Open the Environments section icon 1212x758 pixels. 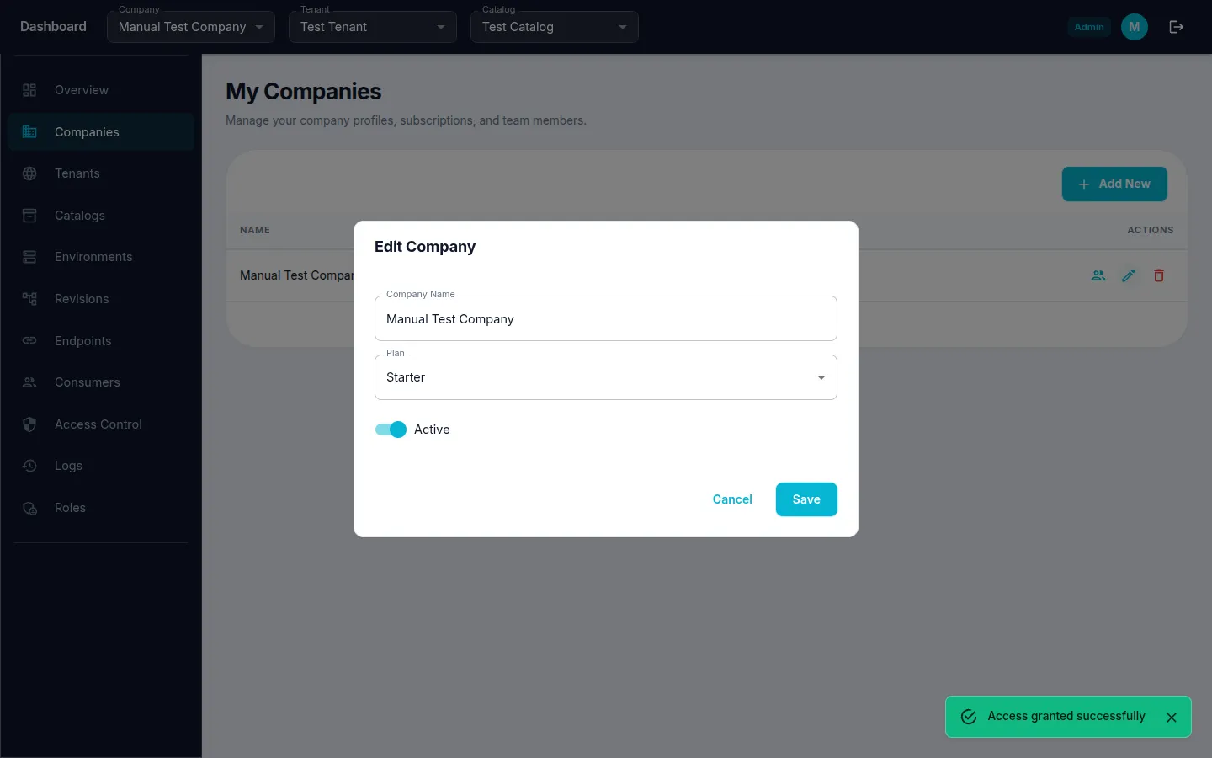pyautogui.click(x=29, y=256)
